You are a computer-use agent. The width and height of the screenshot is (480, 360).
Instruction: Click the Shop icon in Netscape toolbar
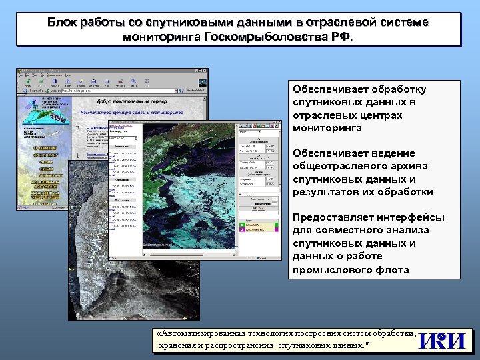tap(133, 81)
